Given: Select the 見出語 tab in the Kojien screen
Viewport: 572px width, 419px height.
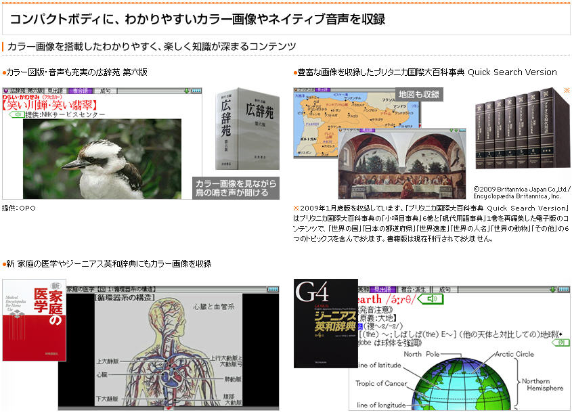Looking at the screenshot, I should click(x=56, y=91).
